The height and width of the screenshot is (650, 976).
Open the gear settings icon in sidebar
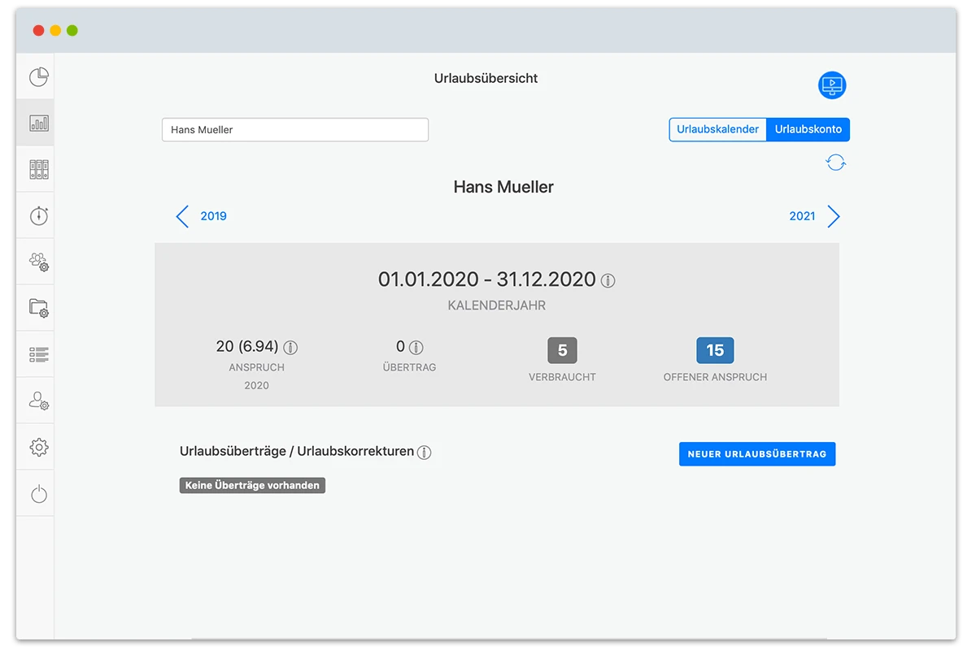(x=39, y=447)
